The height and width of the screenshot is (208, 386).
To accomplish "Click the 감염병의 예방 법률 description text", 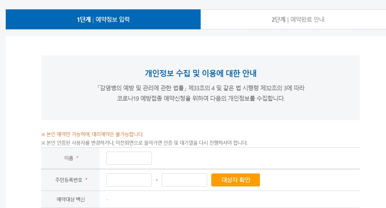I will 200,93.
